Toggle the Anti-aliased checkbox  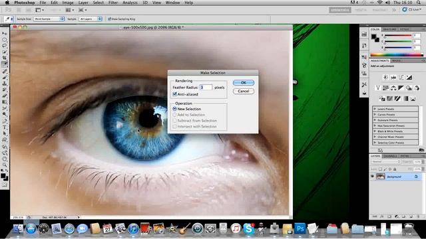[x=174, y=94]
